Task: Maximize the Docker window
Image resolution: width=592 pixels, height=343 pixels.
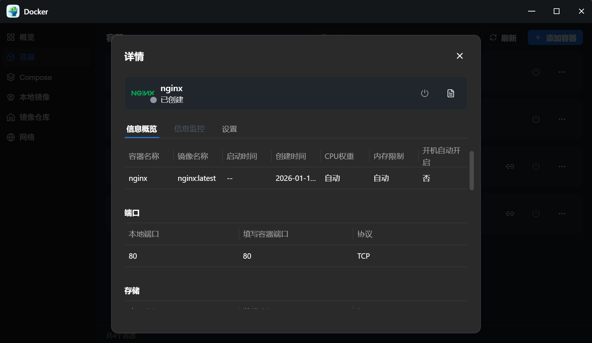Action: click(557, 12)
